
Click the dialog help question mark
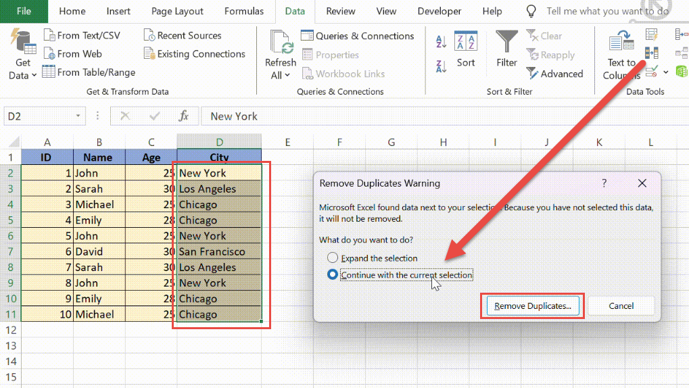click(604, 183)
